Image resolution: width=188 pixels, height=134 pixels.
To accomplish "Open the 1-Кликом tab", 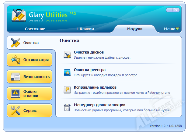I will pyautogui.click(x=85, y=29).
